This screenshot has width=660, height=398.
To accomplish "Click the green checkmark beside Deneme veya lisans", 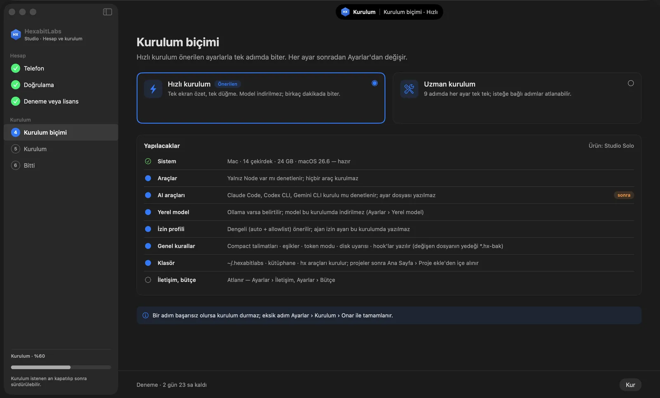I will (16, 101).
